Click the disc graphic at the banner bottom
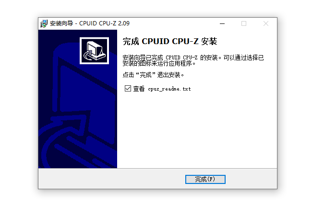312x206 pixels. tap(80, 153)
